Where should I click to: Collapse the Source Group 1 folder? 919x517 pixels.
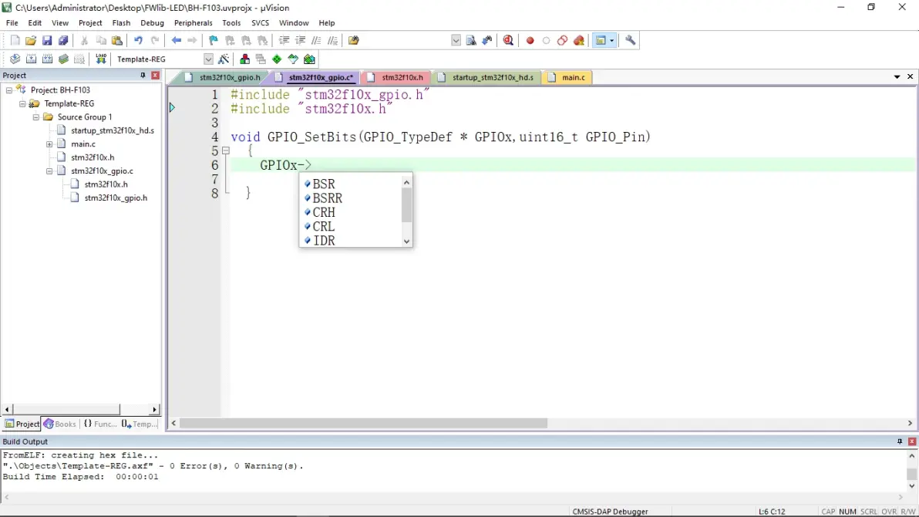click(x=36, y=117)
